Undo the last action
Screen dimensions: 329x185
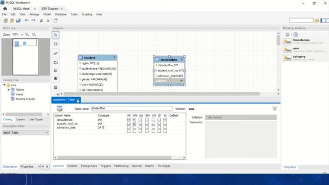(27, 21)
